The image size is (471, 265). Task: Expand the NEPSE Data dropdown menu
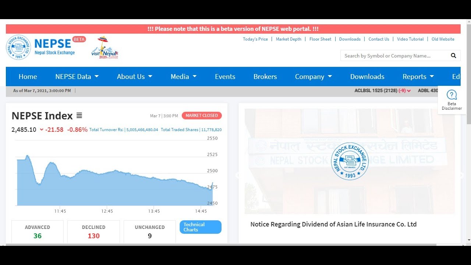point(77,77)
